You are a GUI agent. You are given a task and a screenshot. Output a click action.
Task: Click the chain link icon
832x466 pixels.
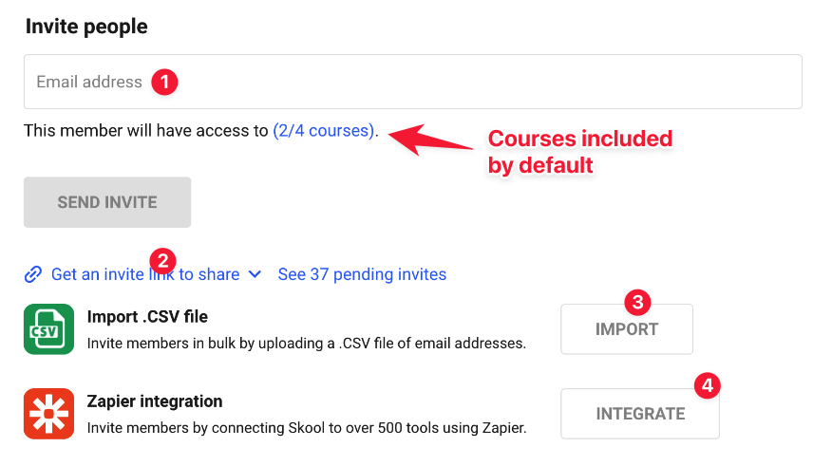pos(33,274)
